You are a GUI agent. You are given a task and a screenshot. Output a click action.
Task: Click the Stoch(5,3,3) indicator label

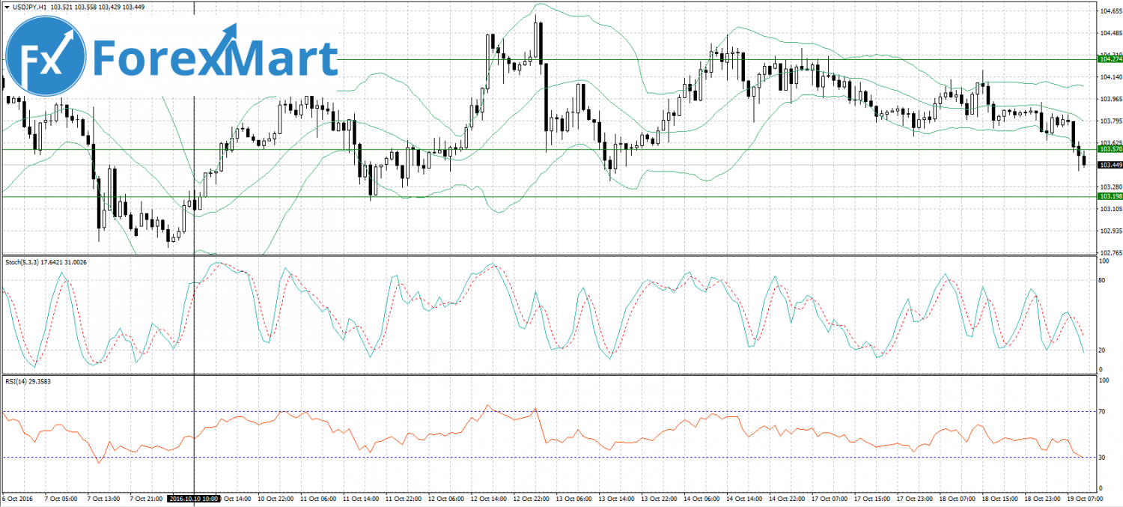pyautogui.click(x=25, y=262)
